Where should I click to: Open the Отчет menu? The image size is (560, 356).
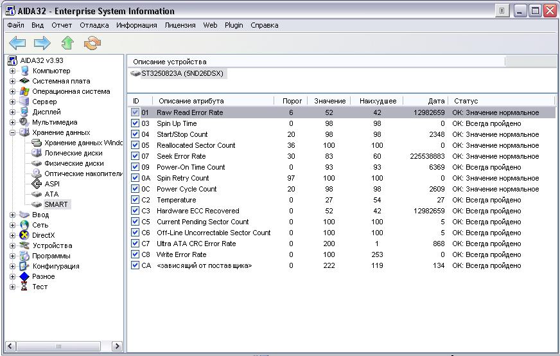tap(62, 25)
